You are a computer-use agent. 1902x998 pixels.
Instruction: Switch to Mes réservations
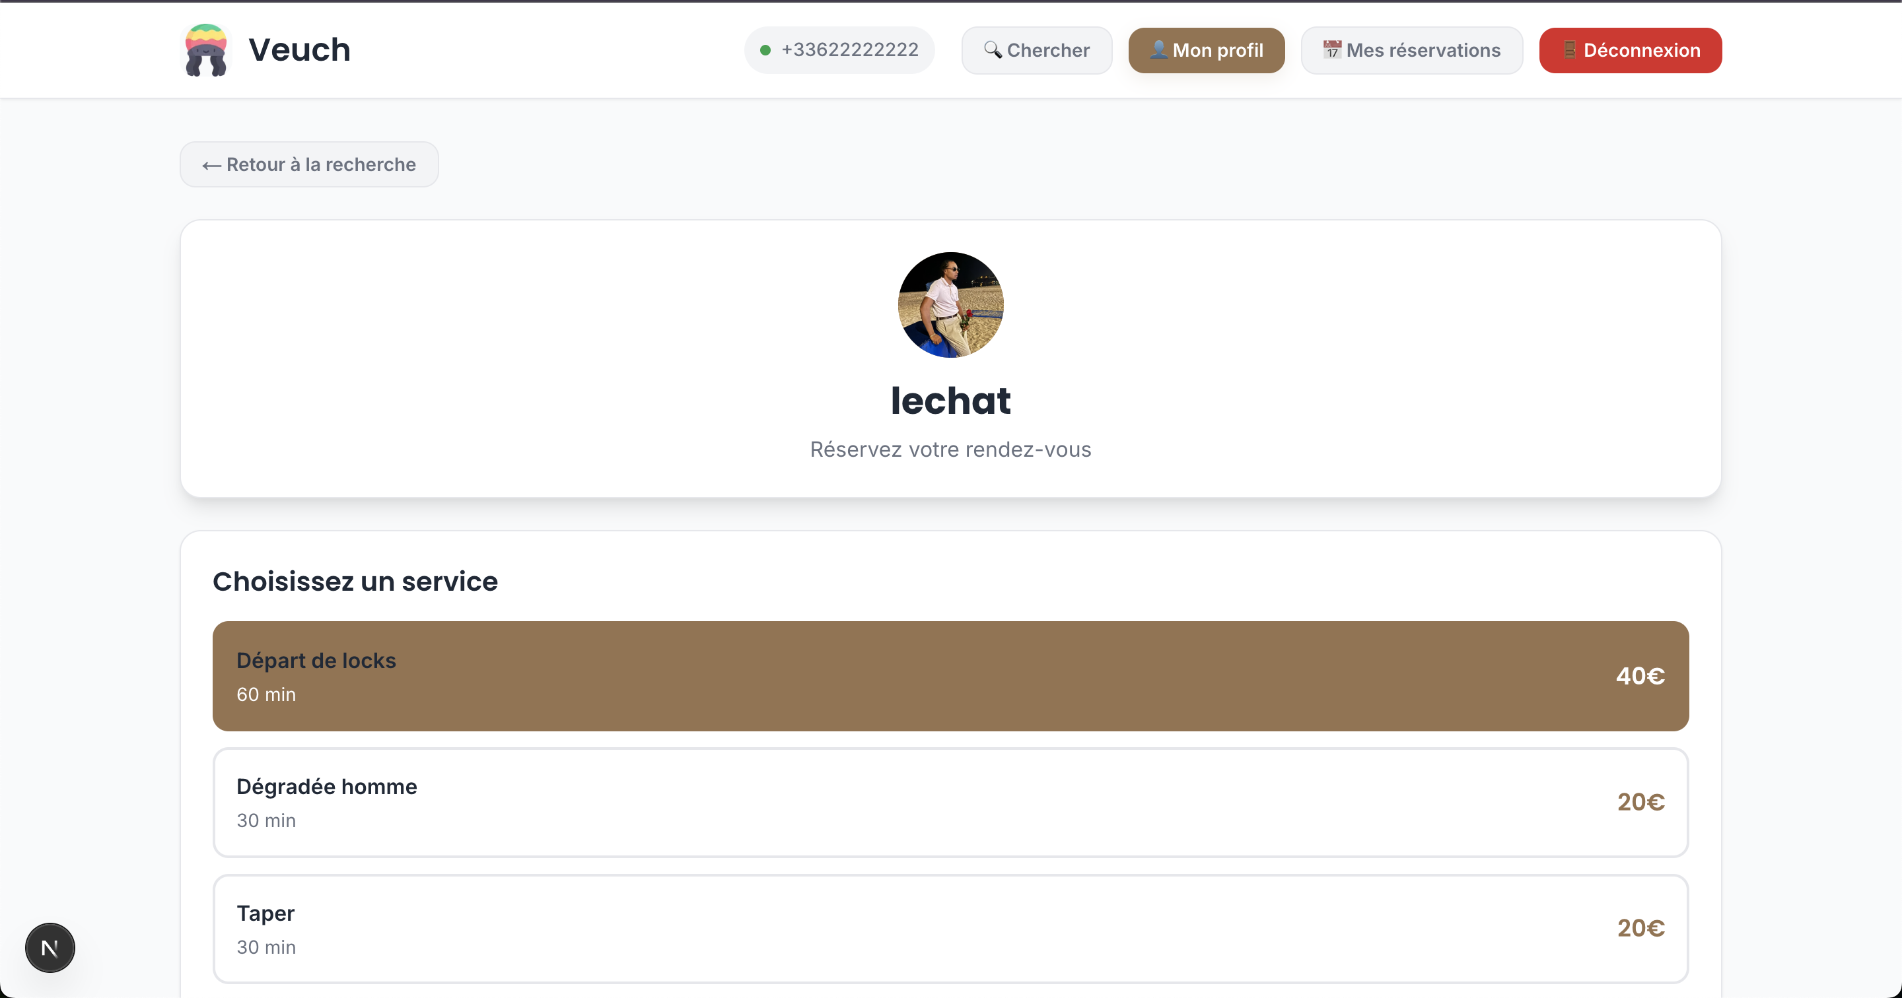click(x=1411, y=50)
